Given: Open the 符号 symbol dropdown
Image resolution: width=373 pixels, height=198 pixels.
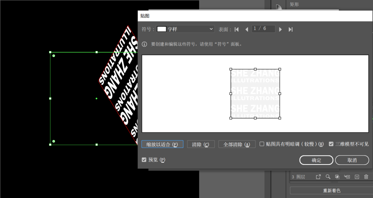Looking at the screenshot, I should 185,29.
